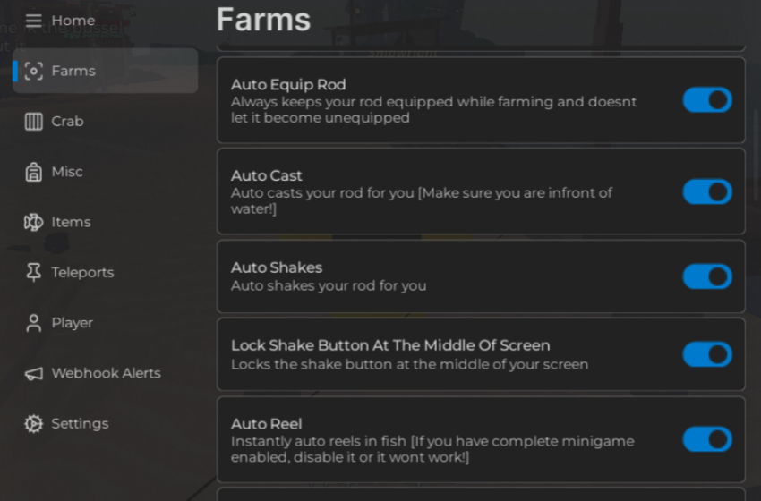This screenshot has height=501, width=761.
Task: Click the vertical scrollbar on right edge
Action: [756, 155]
